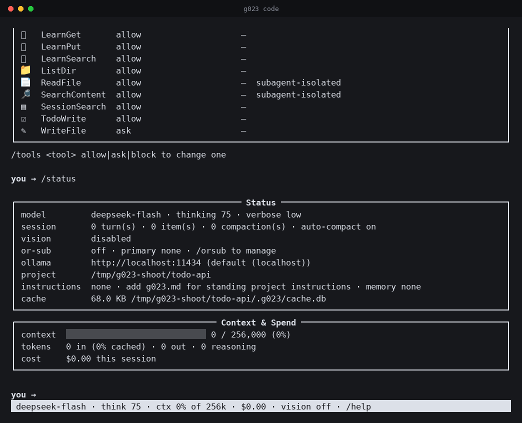The image size is (522, 423).
Task: Click the TodoWrite tool name
Action: [x=63, y=118]
